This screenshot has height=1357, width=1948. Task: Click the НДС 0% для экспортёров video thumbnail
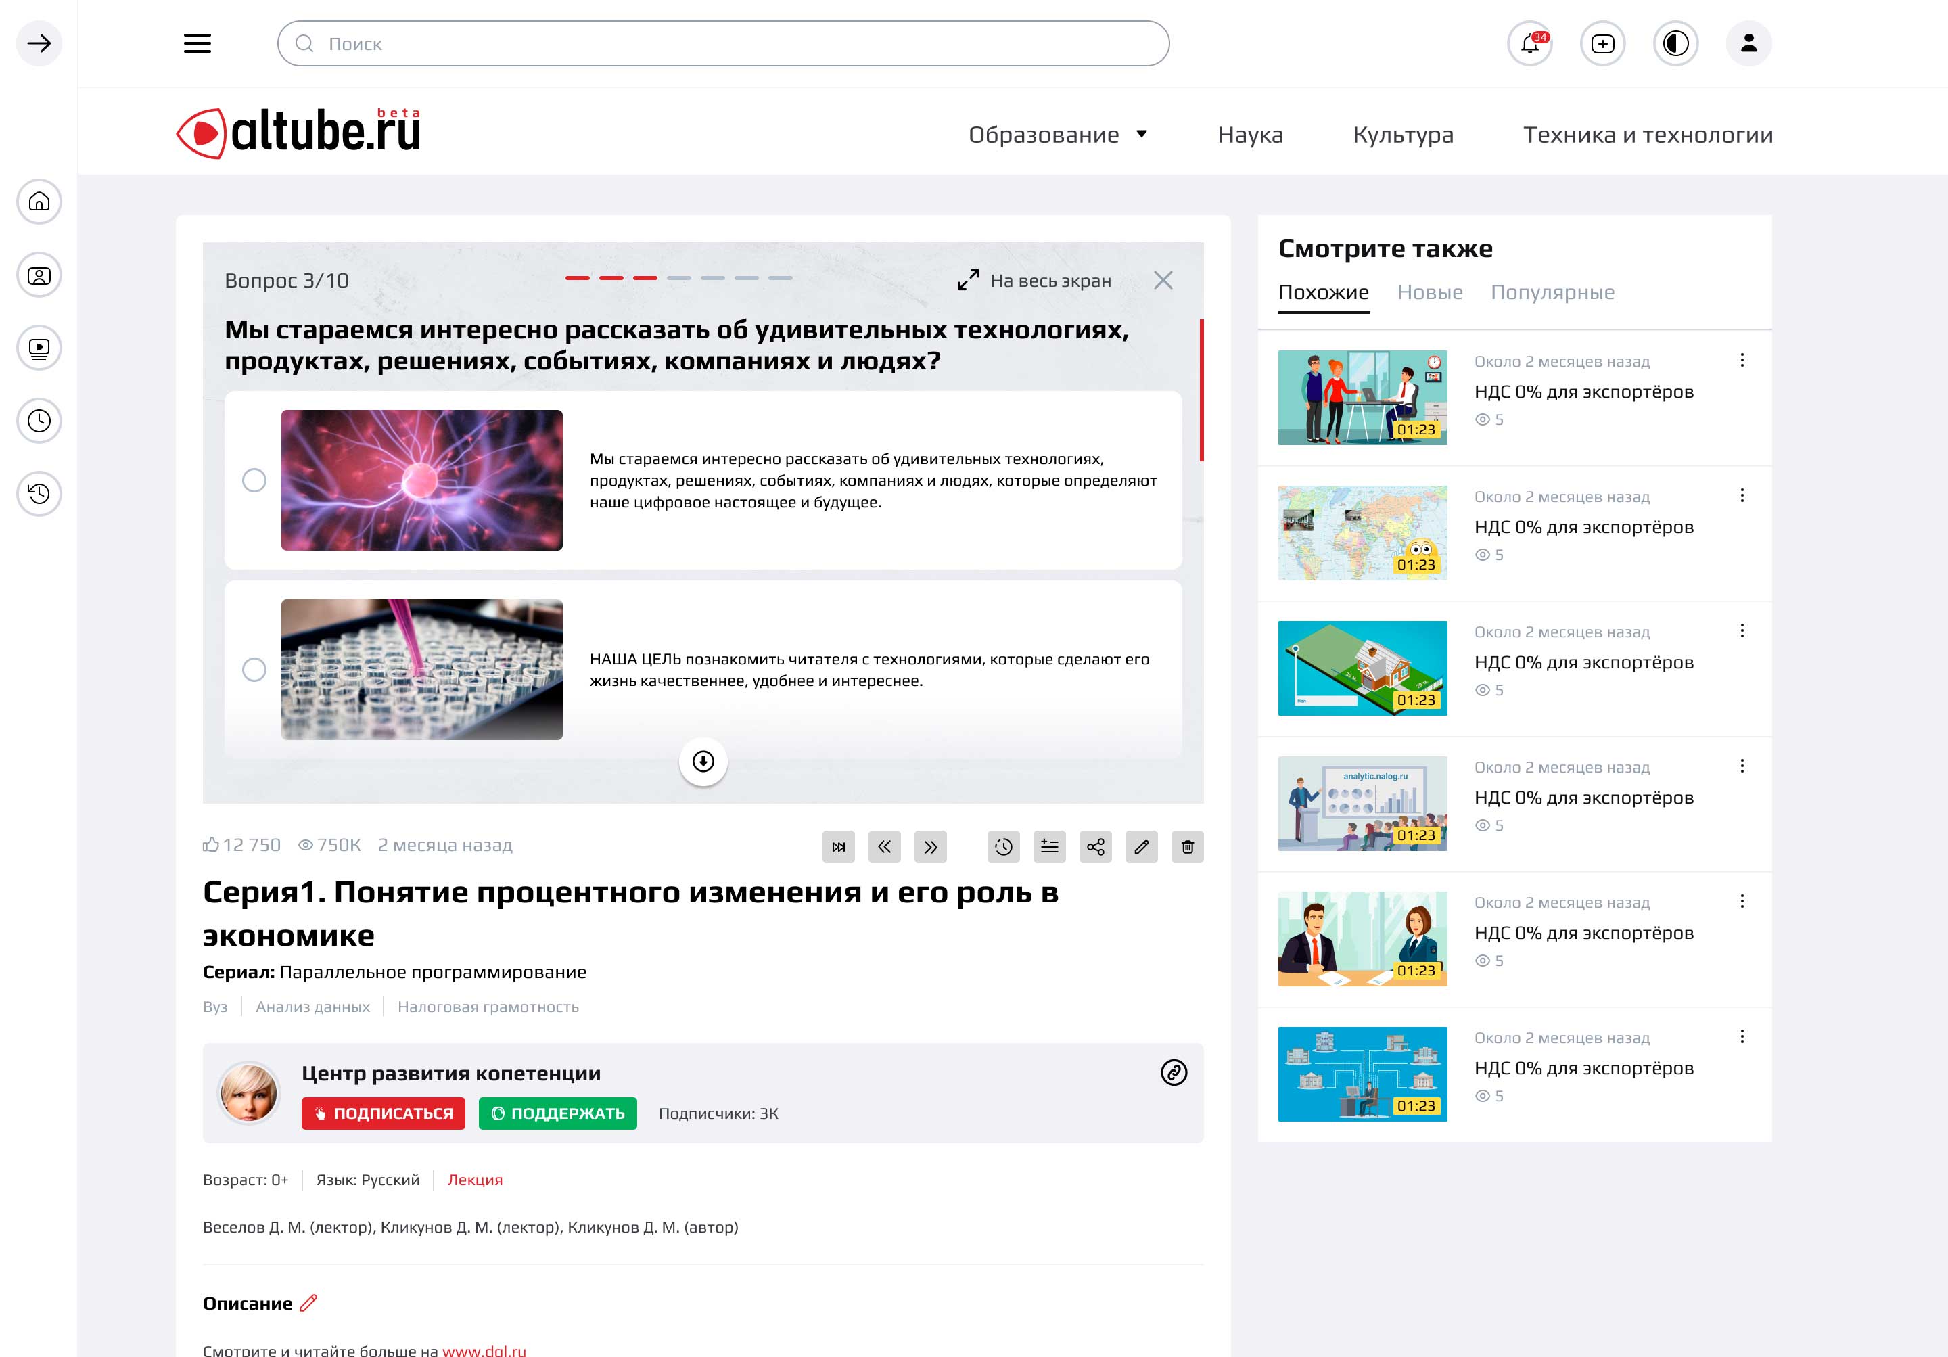point(1362,397)
